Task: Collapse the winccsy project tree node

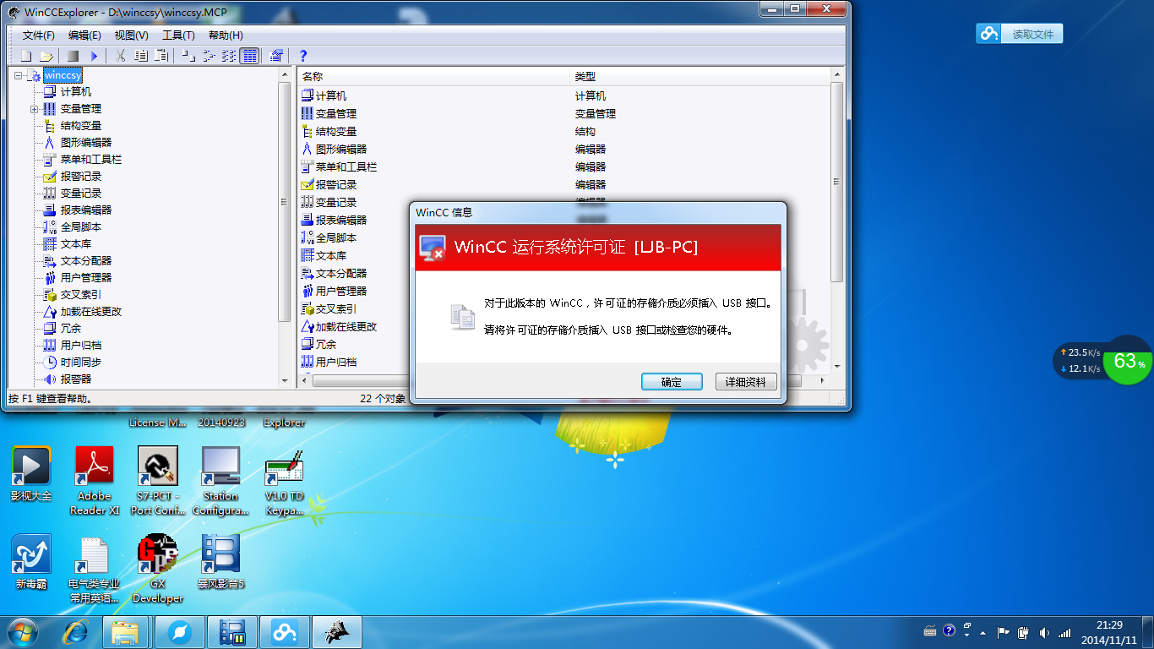Action: [x=18, y=75]
